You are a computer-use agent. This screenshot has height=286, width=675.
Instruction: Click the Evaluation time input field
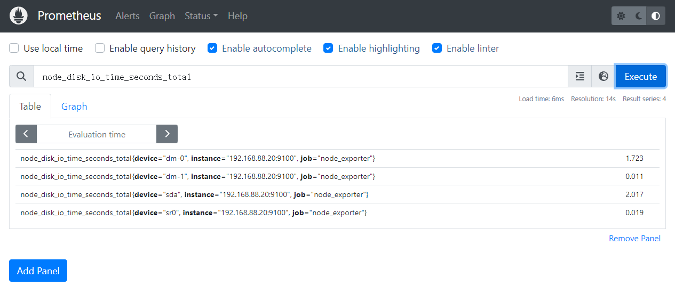point(97,134)
